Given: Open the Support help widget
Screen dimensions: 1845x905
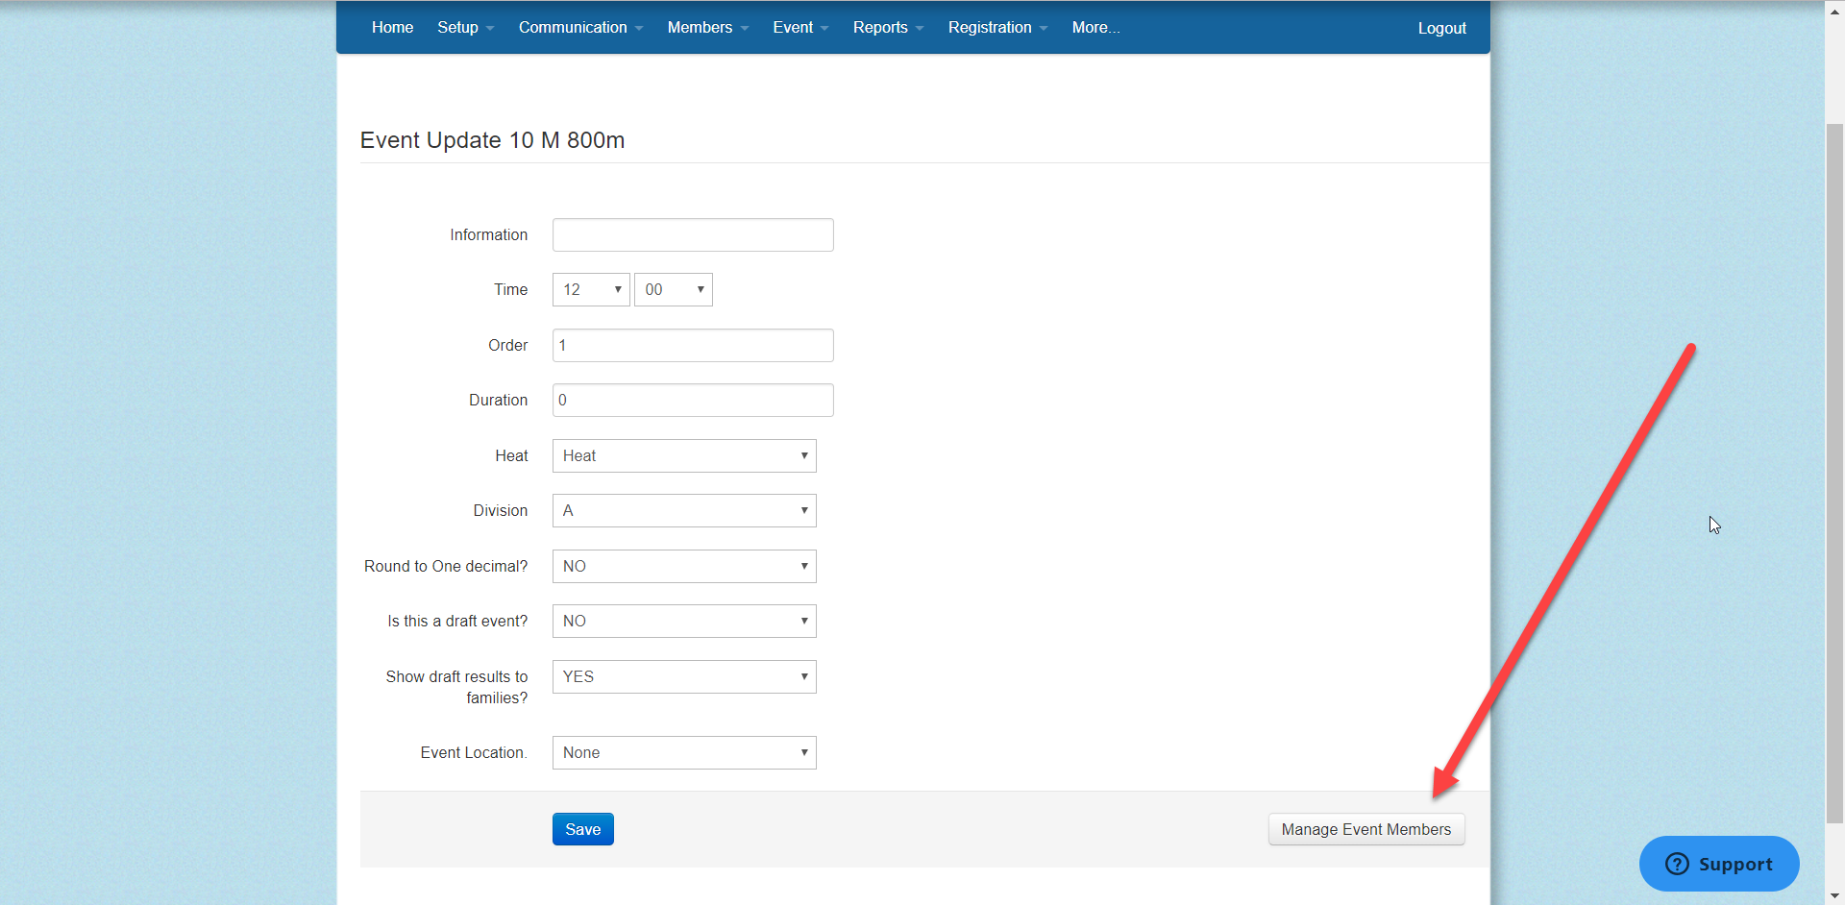Looking at the screenshot, I should coord(1717,863).
